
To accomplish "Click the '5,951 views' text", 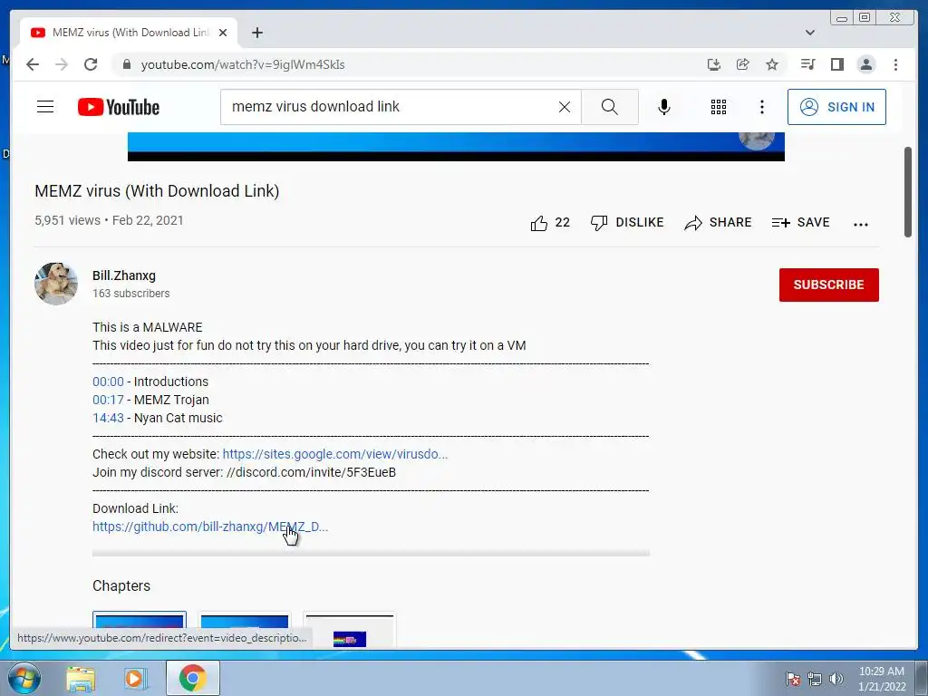I will tap(67, 220).
